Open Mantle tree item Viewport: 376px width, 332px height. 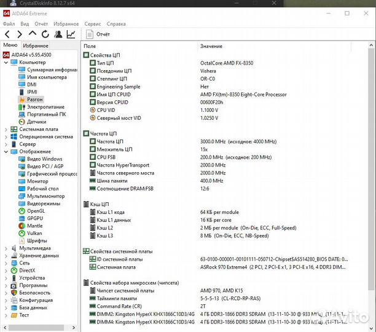(31, 226)
